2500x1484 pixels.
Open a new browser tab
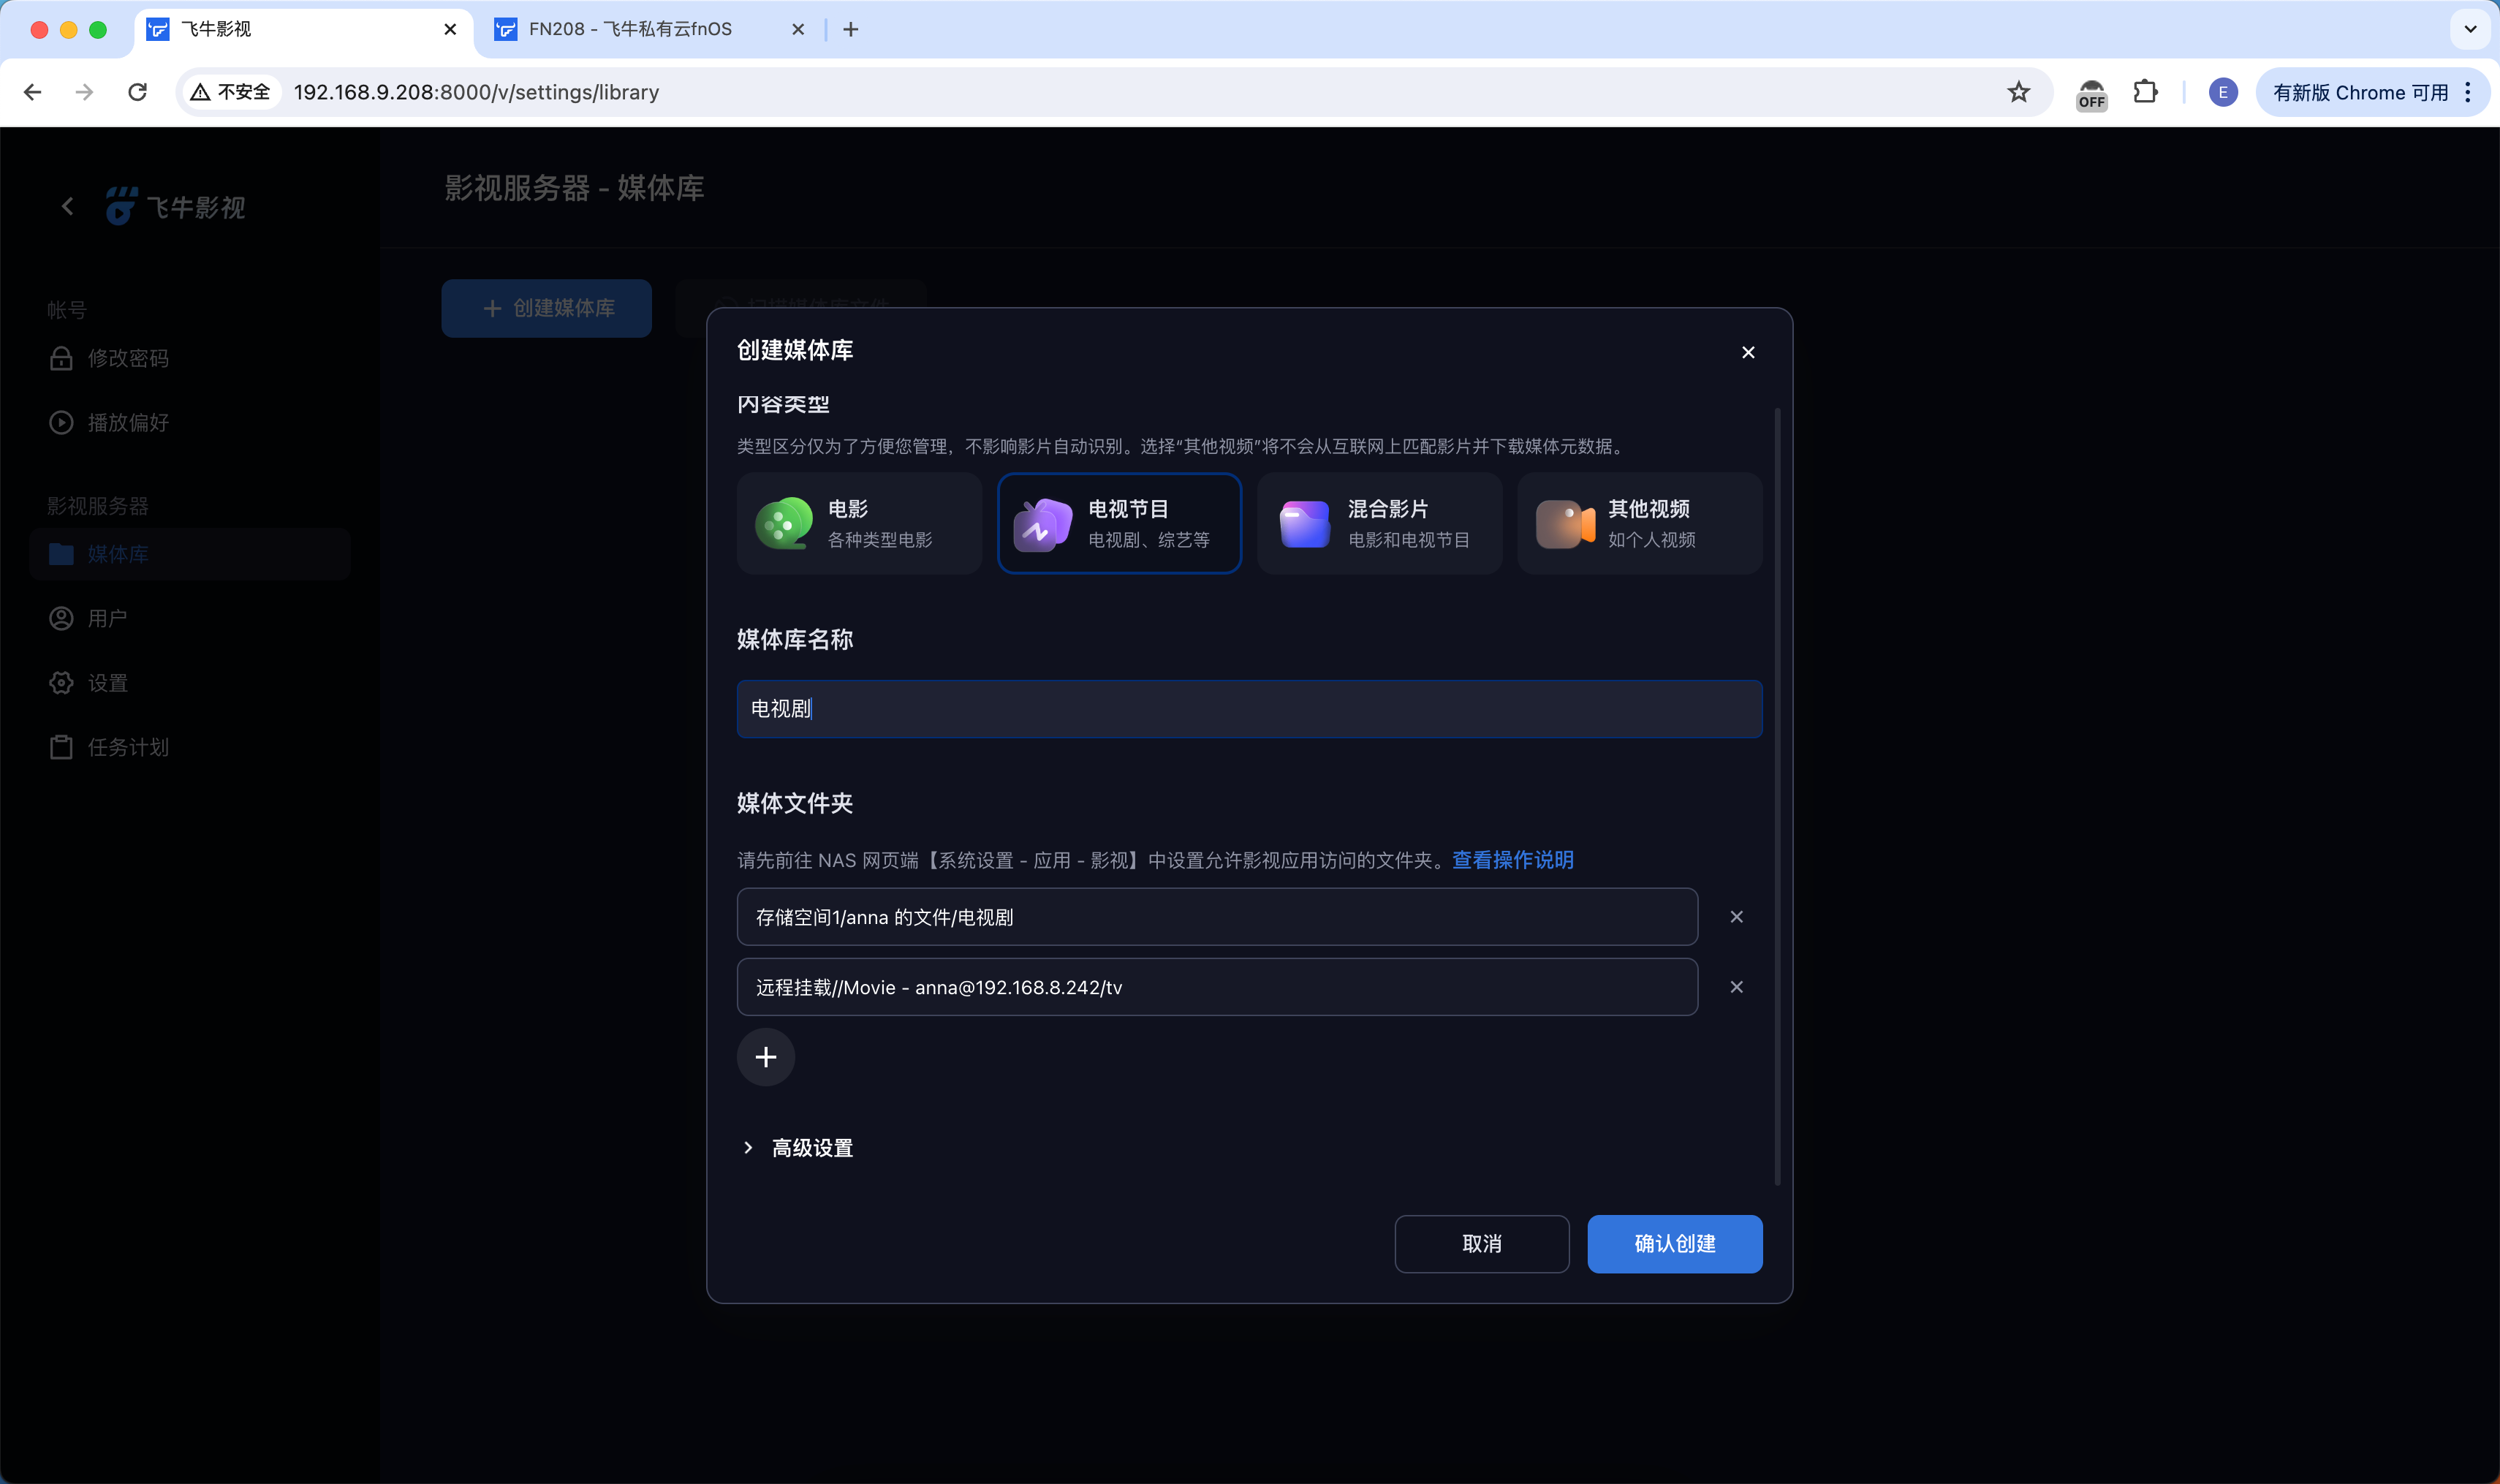pyautogui.click(x=851, y=29)
